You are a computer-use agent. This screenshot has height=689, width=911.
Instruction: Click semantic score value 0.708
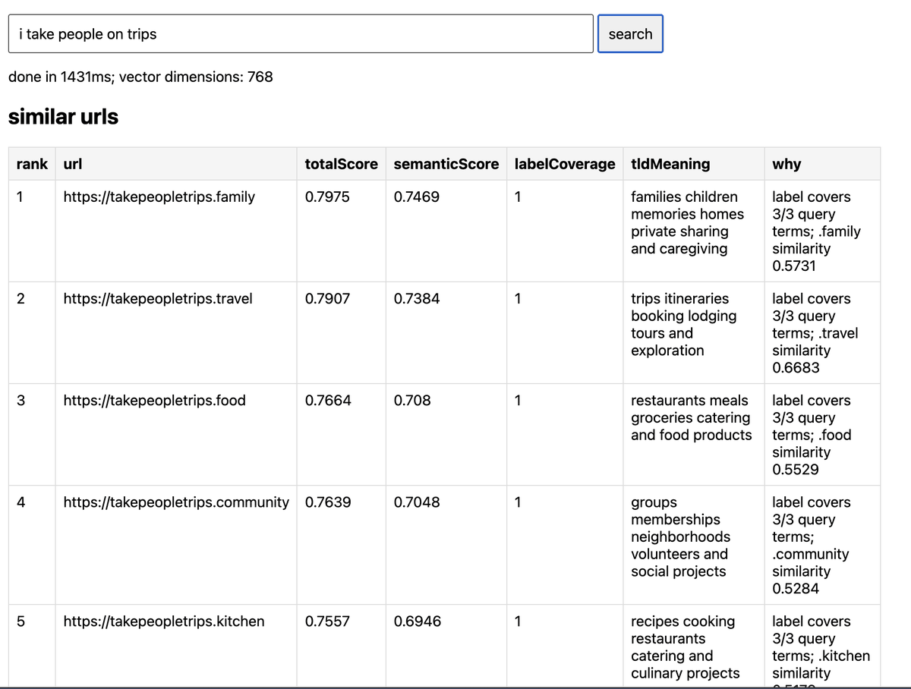click(412, 401)
